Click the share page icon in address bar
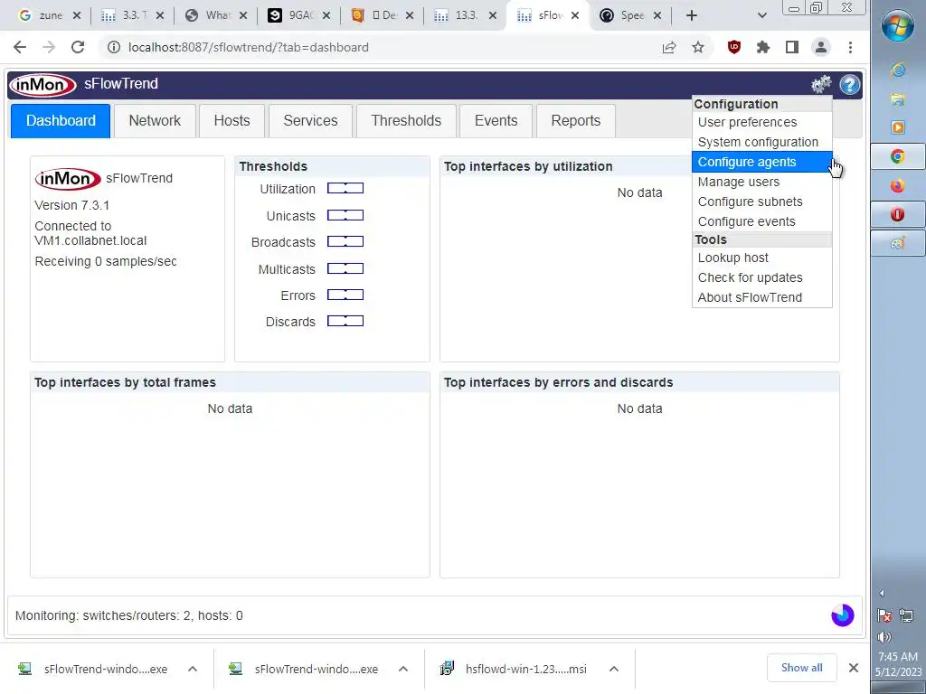926x694 pixels. click(x=668, y=47)
